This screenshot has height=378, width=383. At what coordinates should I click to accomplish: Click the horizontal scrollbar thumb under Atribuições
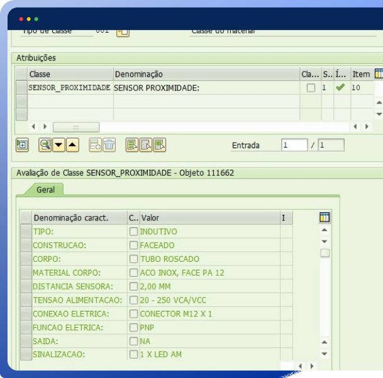75,127
